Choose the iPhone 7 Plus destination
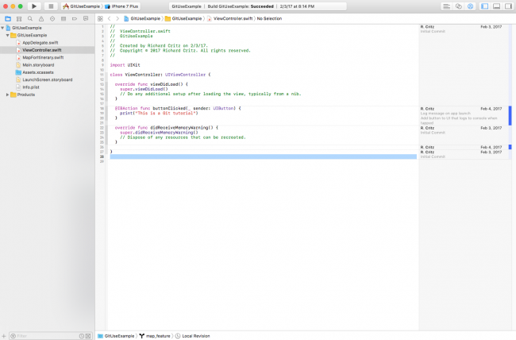Screen dimensions: 516x340 [121, 6]
